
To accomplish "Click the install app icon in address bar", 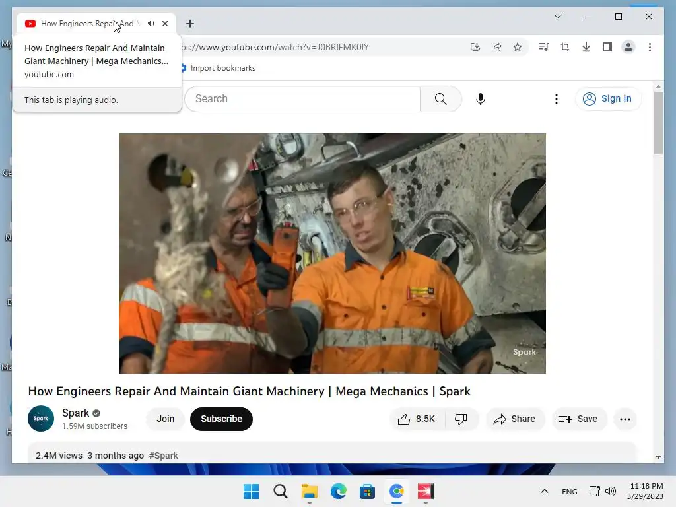I will tap(475, 47).
